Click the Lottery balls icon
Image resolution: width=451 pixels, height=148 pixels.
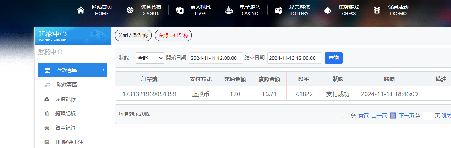(278, 10)
